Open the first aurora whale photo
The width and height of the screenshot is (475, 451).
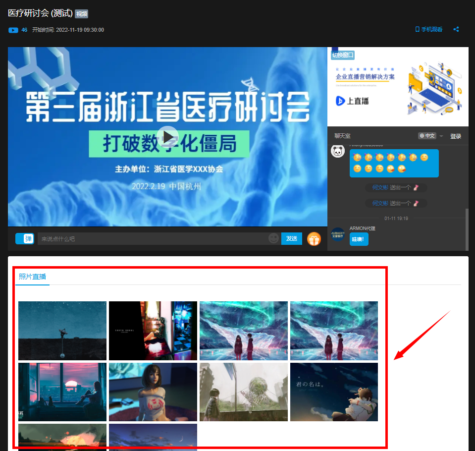click(244, 331)
